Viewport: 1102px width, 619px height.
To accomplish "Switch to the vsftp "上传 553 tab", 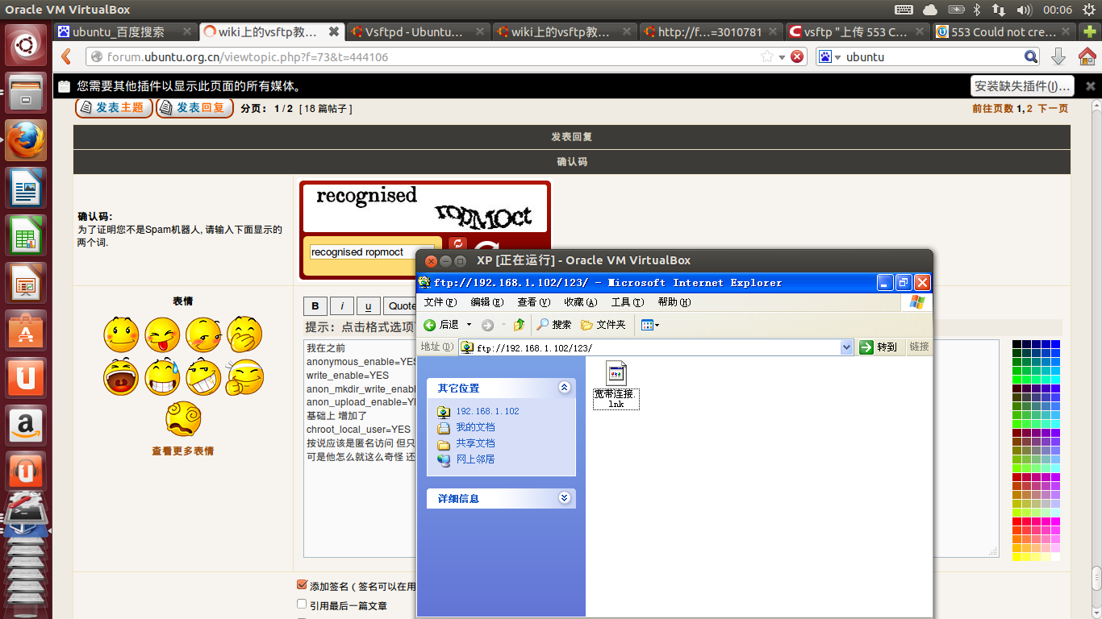I will click(857, 32).
